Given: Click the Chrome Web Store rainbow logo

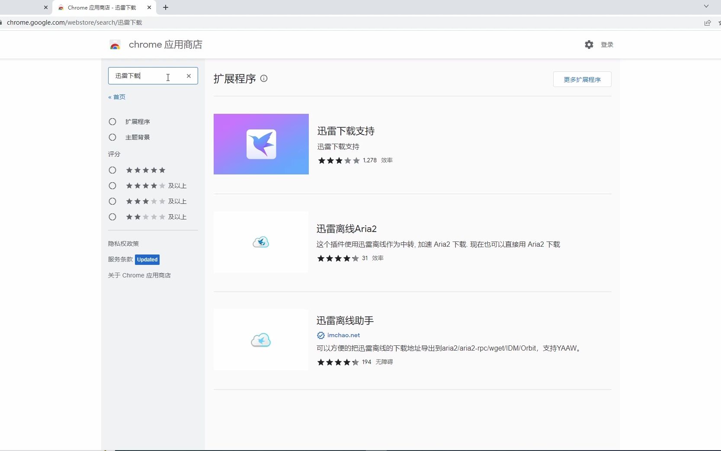Looking at the screenshot, I should point(115,45).
